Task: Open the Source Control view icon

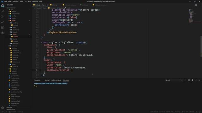Action: [3, 17]
